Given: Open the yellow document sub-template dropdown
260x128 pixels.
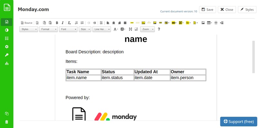Looking at the screenshot, I should [195, 23].
